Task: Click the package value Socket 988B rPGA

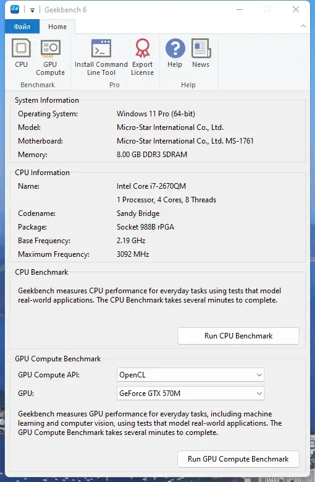Action: coord(145,227)
